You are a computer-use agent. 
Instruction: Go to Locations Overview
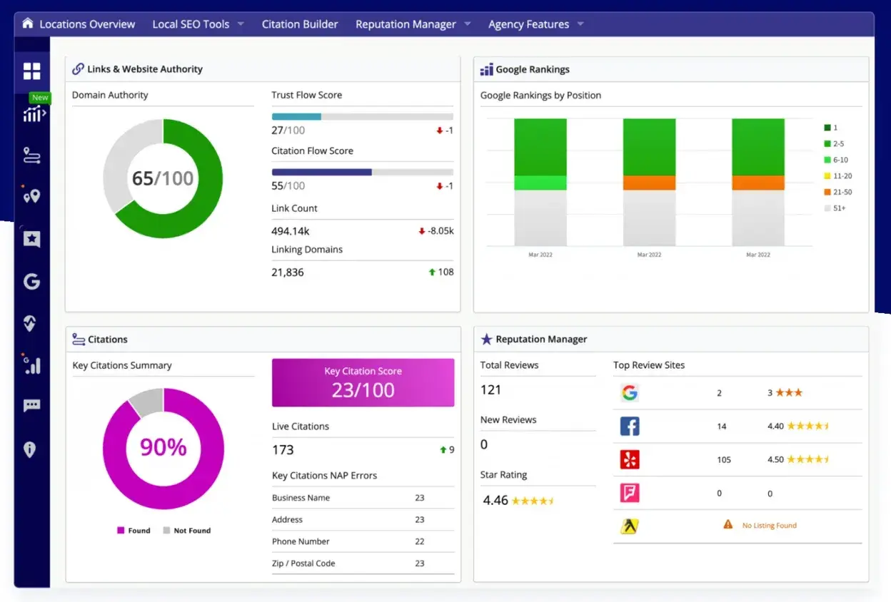tap(86, 24)
